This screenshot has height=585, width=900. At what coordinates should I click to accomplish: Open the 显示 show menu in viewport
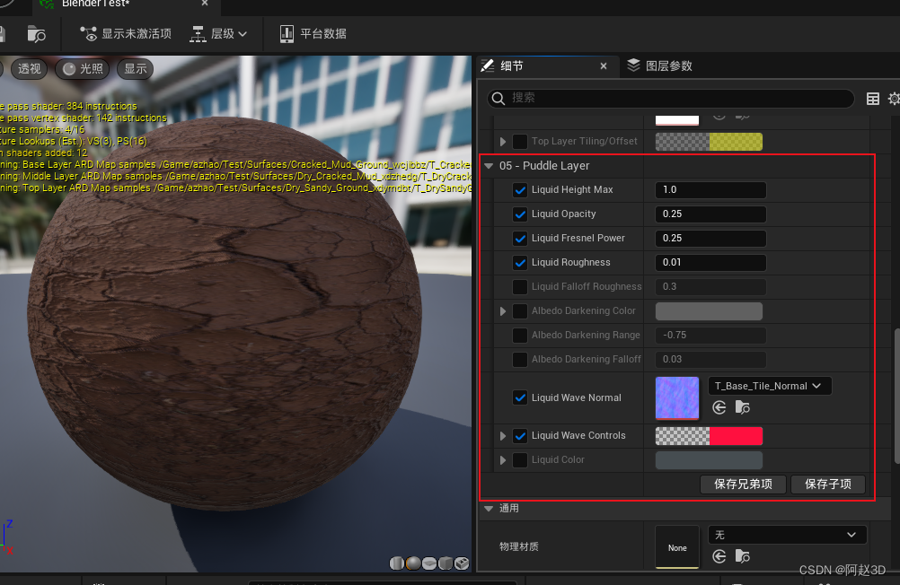point(136,69)
